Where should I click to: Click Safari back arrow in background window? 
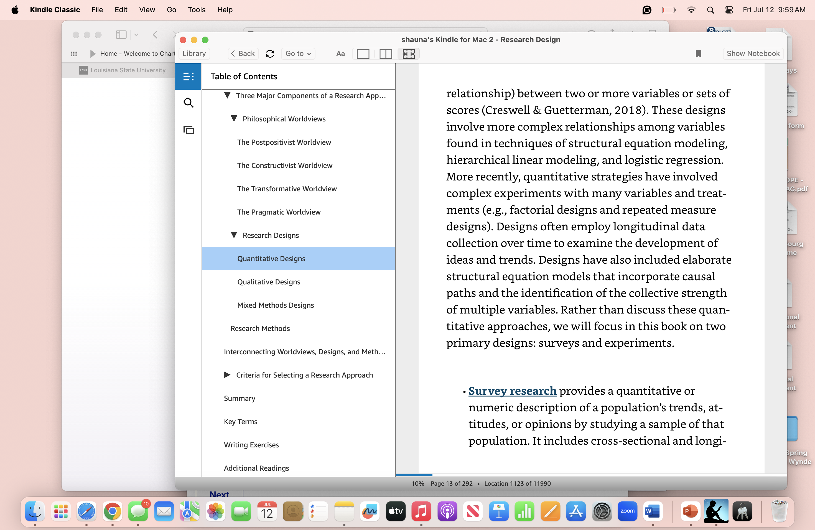(x=155, y=35)
